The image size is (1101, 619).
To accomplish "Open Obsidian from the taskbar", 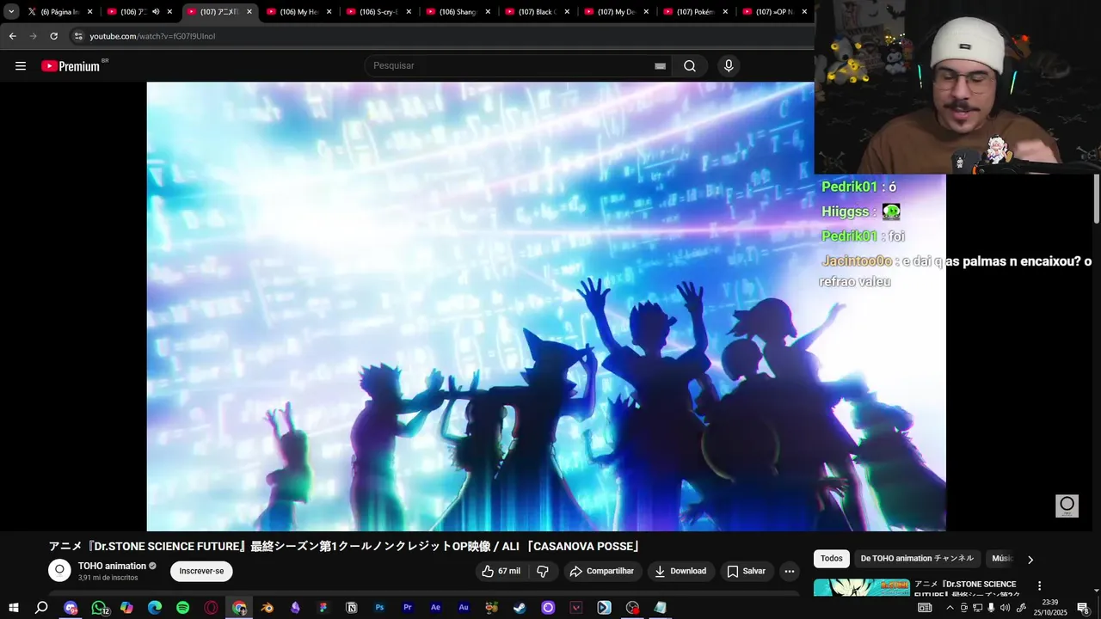I will (x=296, y=608).
